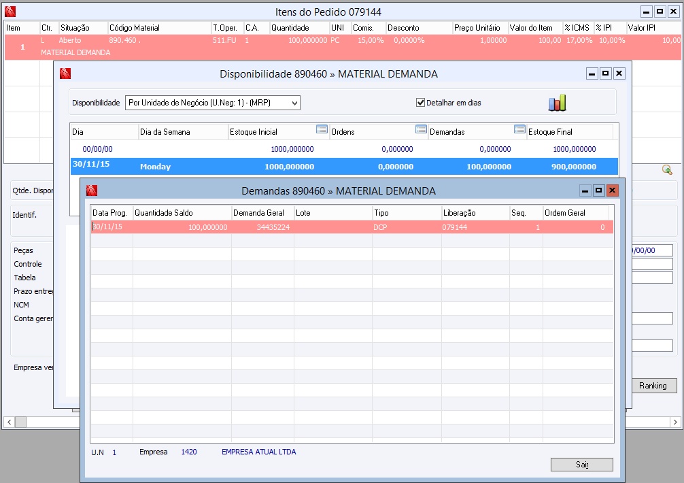
Task: Open the Demandas column details icon
Action: pos(519,129)
